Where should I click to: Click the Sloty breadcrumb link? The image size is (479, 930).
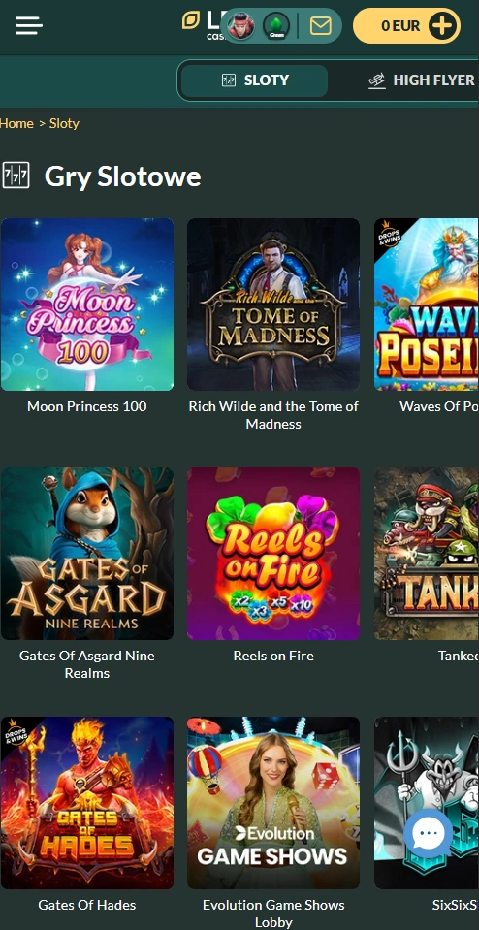coord(64,123)
